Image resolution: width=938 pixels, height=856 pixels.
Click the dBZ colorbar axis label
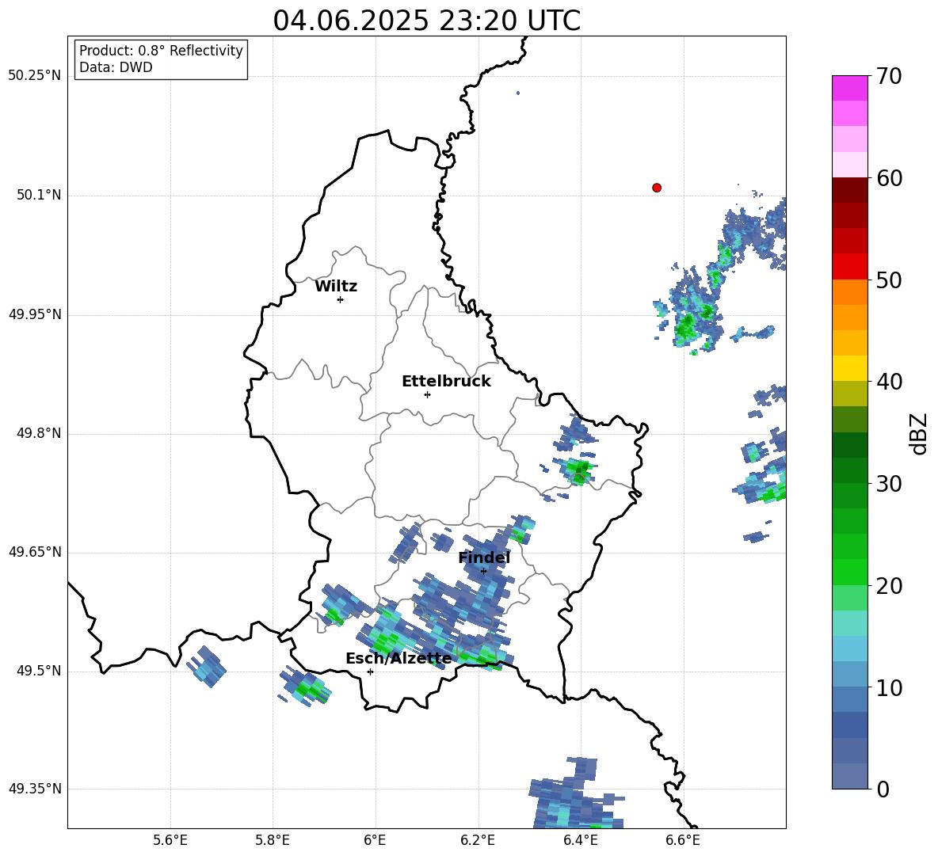pos(920,434)
